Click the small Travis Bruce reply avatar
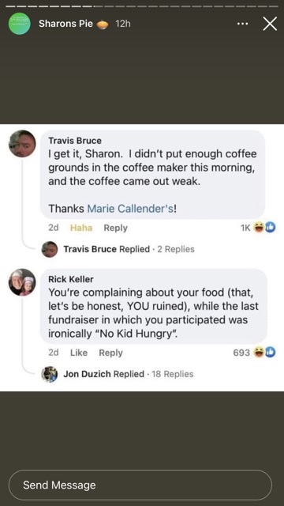 (50, 249)
